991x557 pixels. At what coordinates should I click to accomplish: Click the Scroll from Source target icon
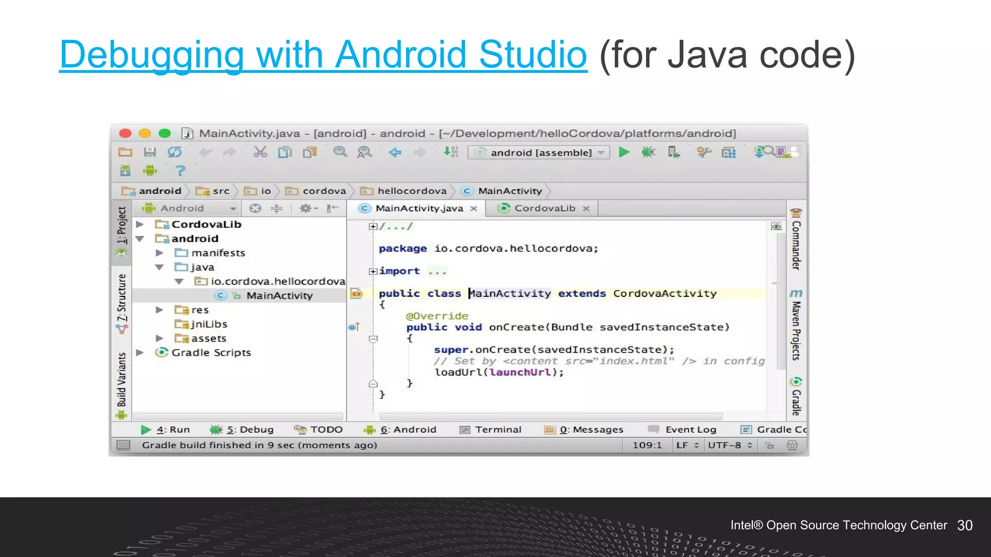[255, 208]
